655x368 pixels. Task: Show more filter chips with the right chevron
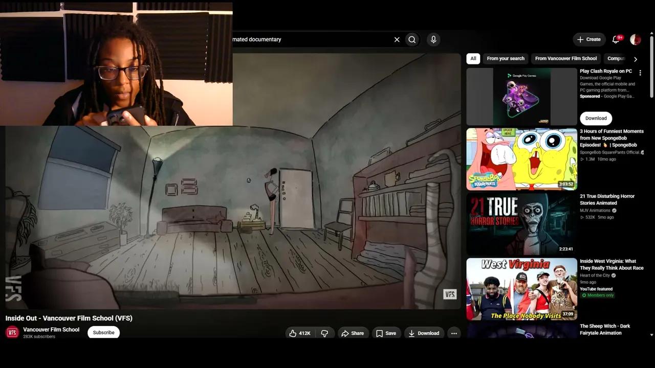636,59
